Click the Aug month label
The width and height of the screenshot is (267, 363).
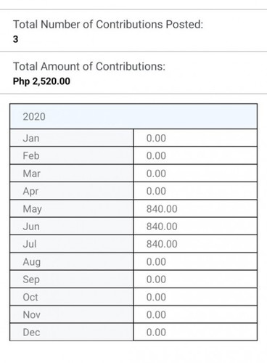[32, 262]
